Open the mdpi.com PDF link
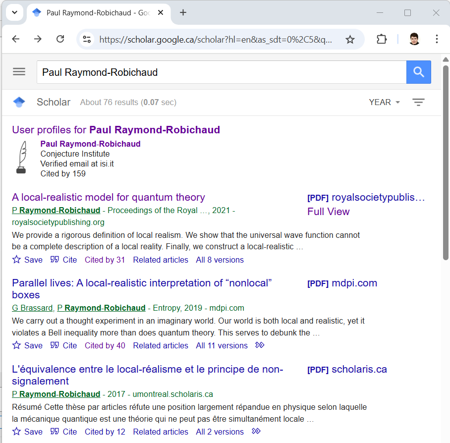This screenshot has width=450, height=443. point(342,283)
